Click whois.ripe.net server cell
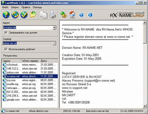 coord(30,69)
